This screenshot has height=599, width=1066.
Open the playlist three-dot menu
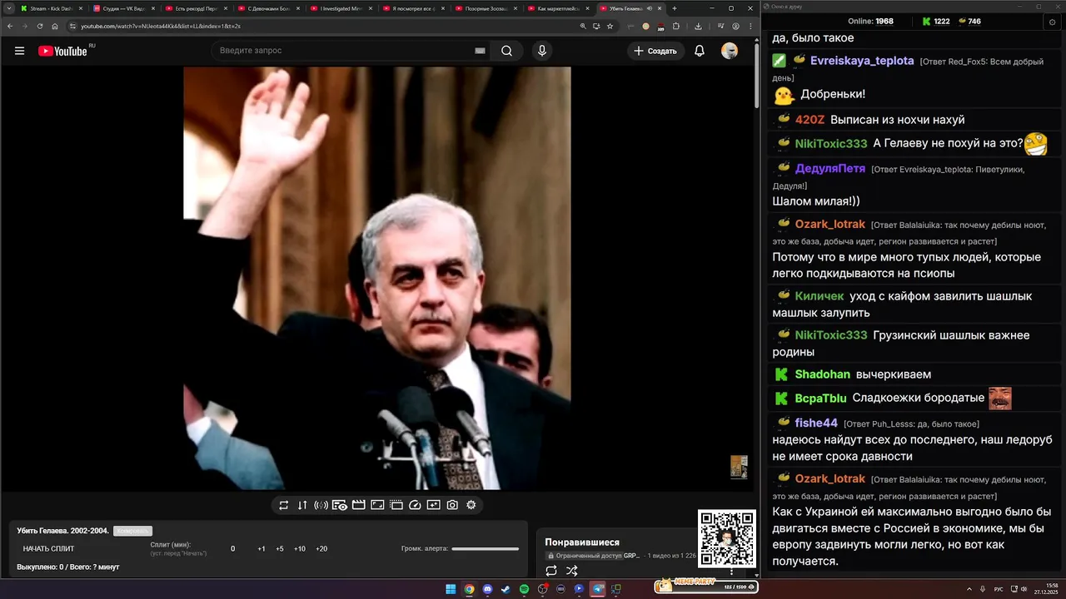pyautogui.click(x=732, y=572)
